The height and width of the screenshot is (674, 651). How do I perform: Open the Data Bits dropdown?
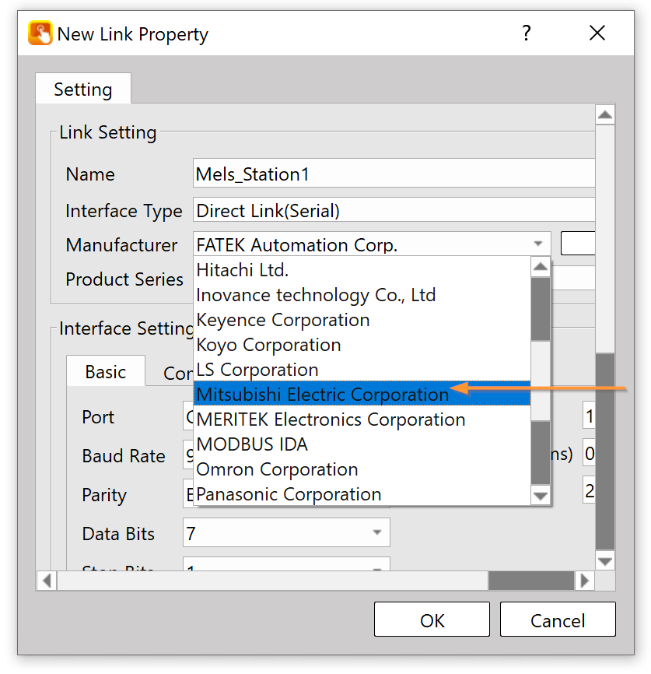(x=377, y=533)
